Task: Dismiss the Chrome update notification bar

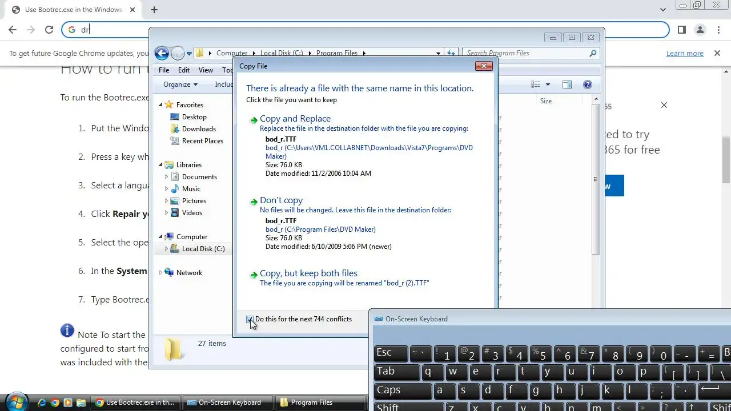Action: [x=717, y=53]
